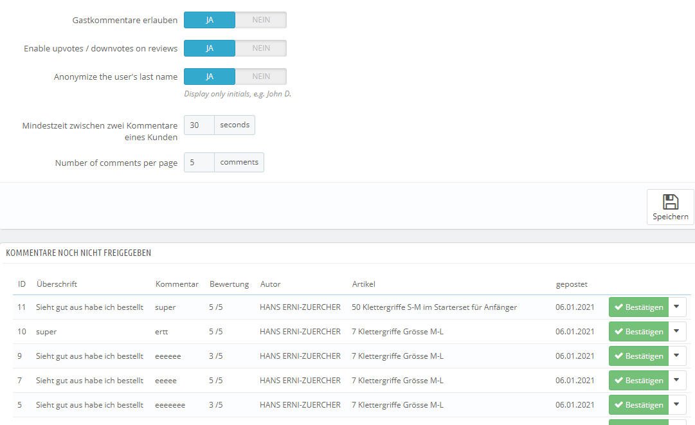Click '7 Klettergriffe Grösse M-L' in row 5
Viewport: 695px width, 425px height.
(397, 404)
